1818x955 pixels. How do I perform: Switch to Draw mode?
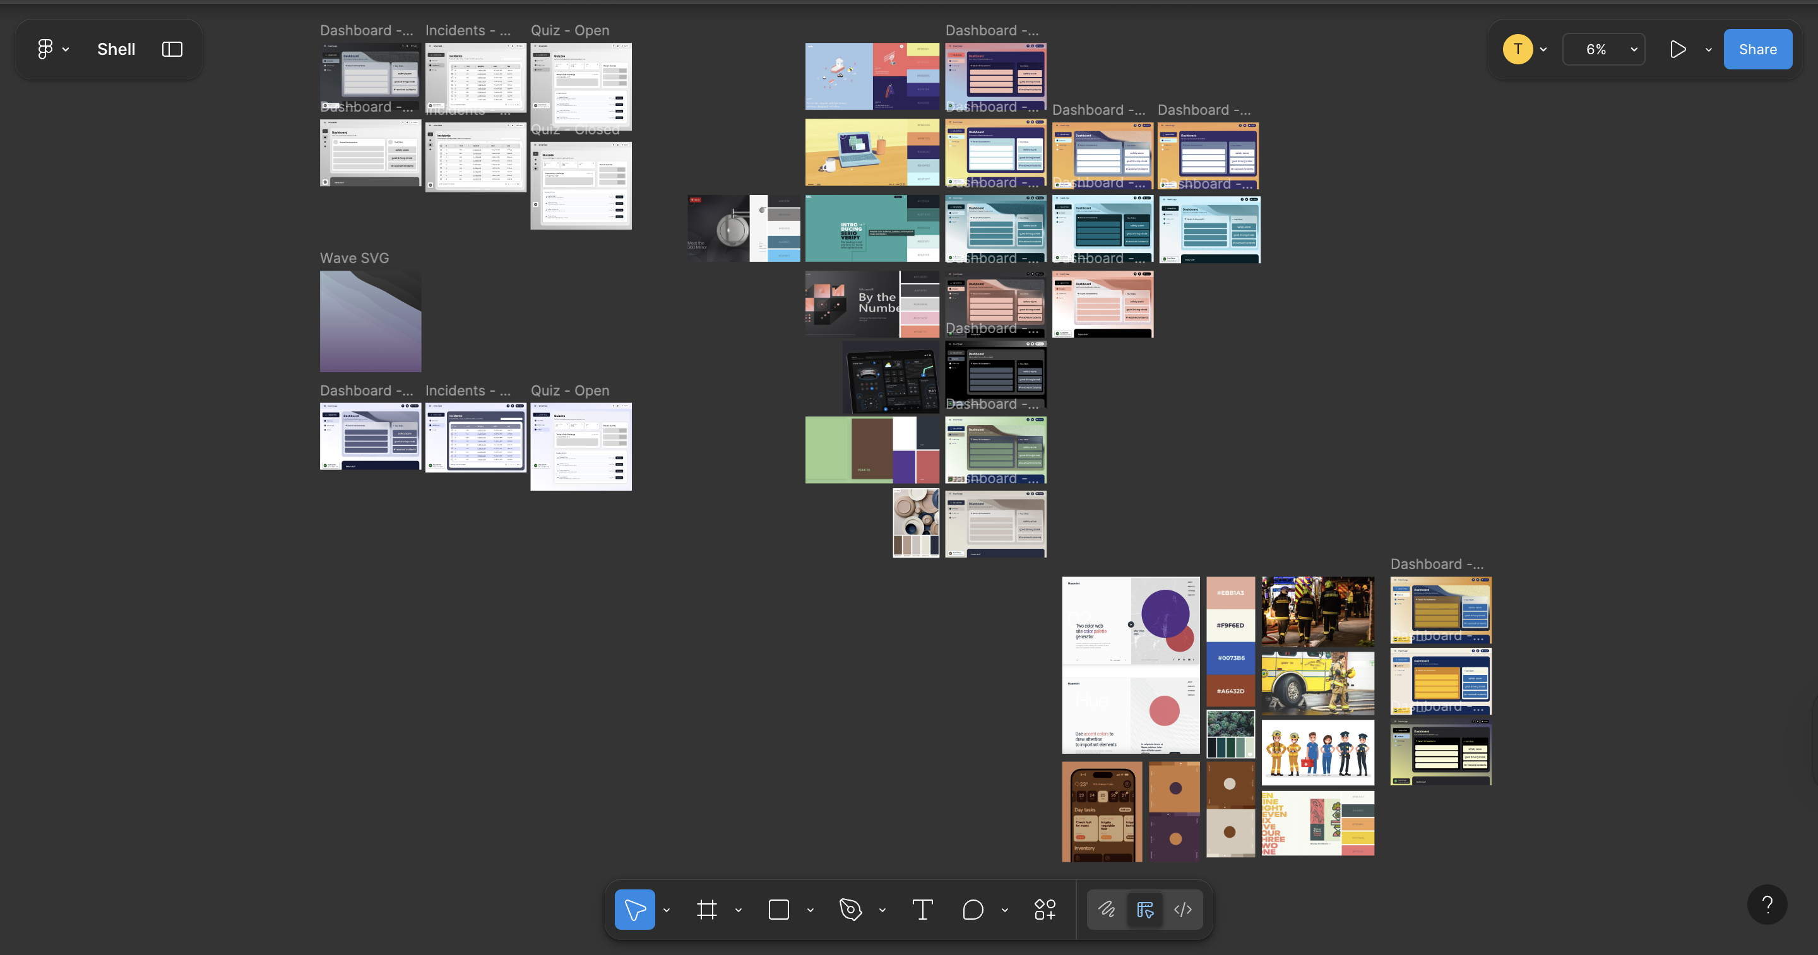tap(1107, 910)
